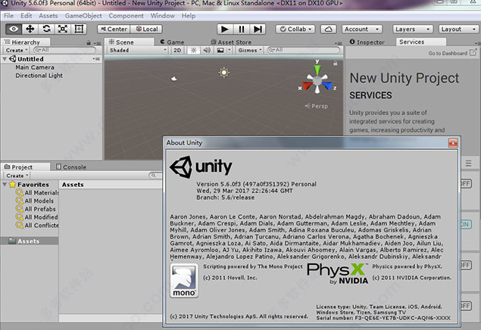Click the Collab button
This screenshot has width=481, height=330.
pos(295,29)
